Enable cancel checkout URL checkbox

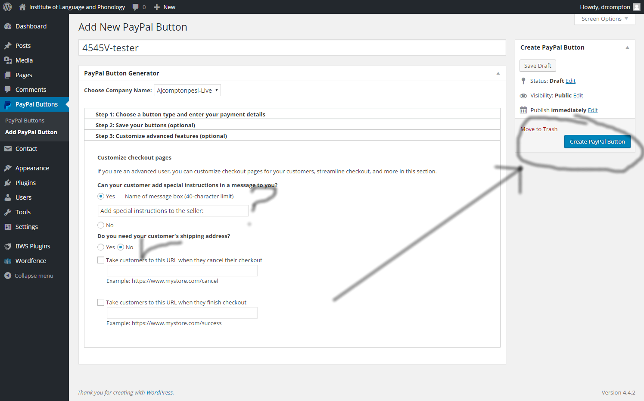click(101, 260)
